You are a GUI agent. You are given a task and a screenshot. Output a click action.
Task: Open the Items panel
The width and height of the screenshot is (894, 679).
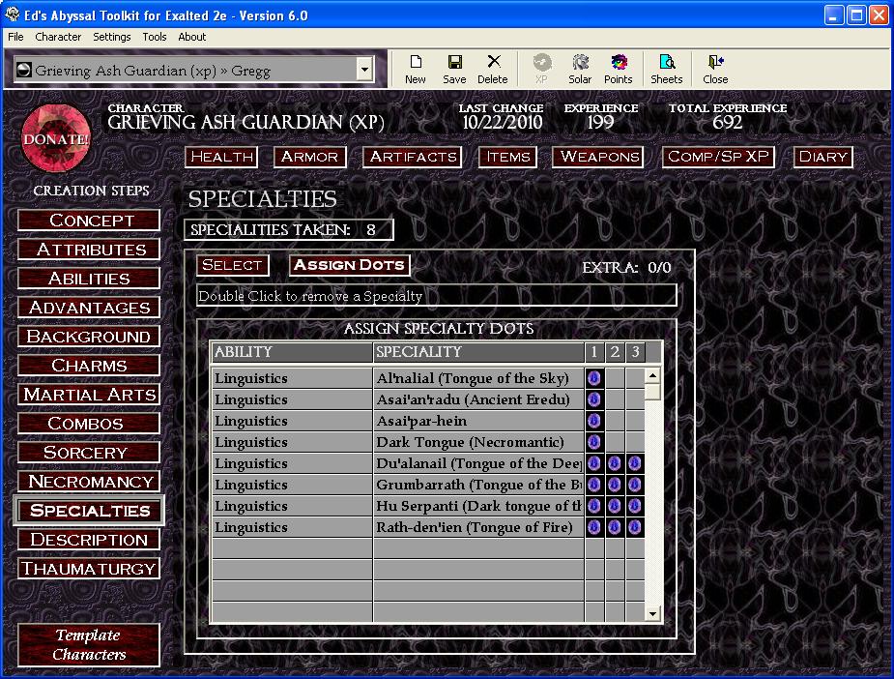[507, 157]
